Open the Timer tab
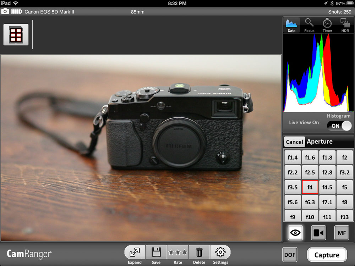Viewport: 355px width, 266px height. coord(327,25)
